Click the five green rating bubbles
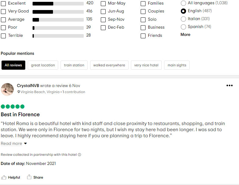The height and width of the screenshot is (185, 239). pos(13,106)
